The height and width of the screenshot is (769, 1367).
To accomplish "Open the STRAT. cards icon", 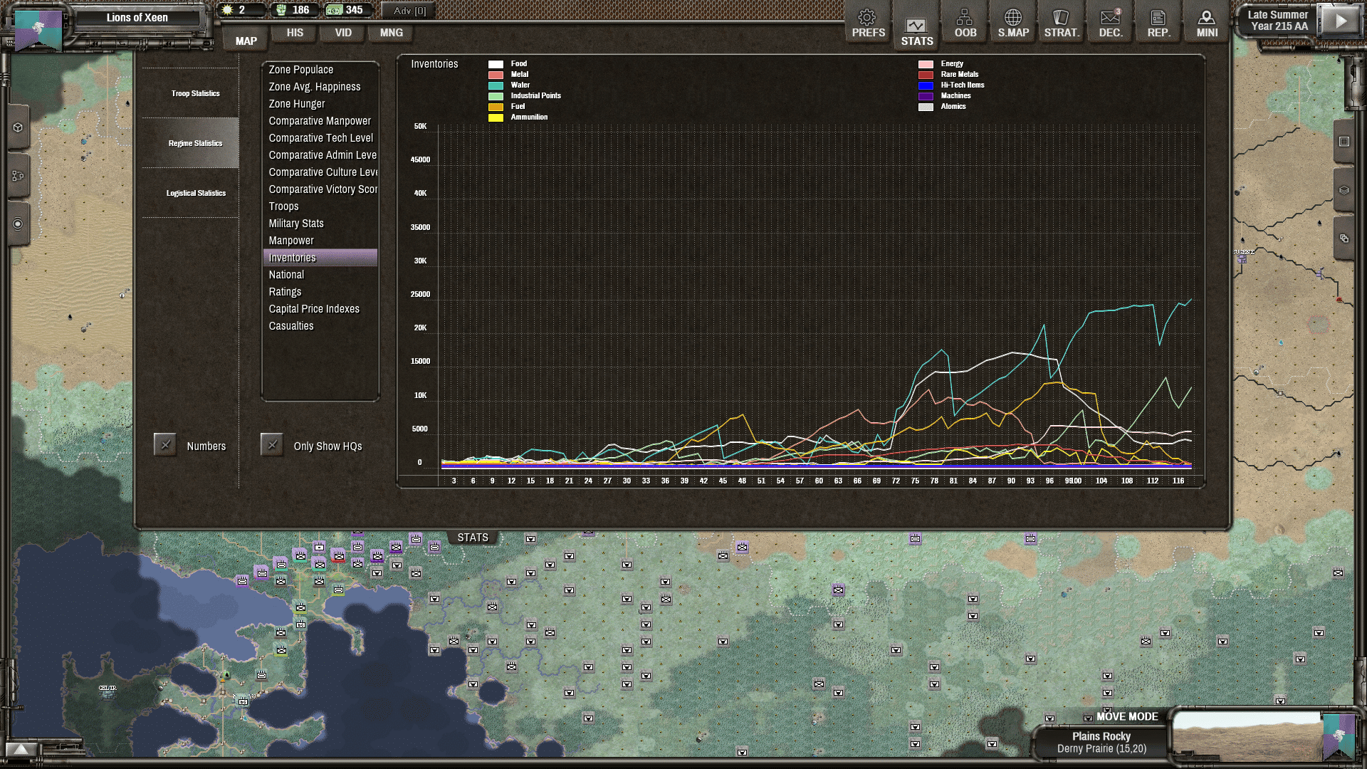I will tap(1061, 23).
